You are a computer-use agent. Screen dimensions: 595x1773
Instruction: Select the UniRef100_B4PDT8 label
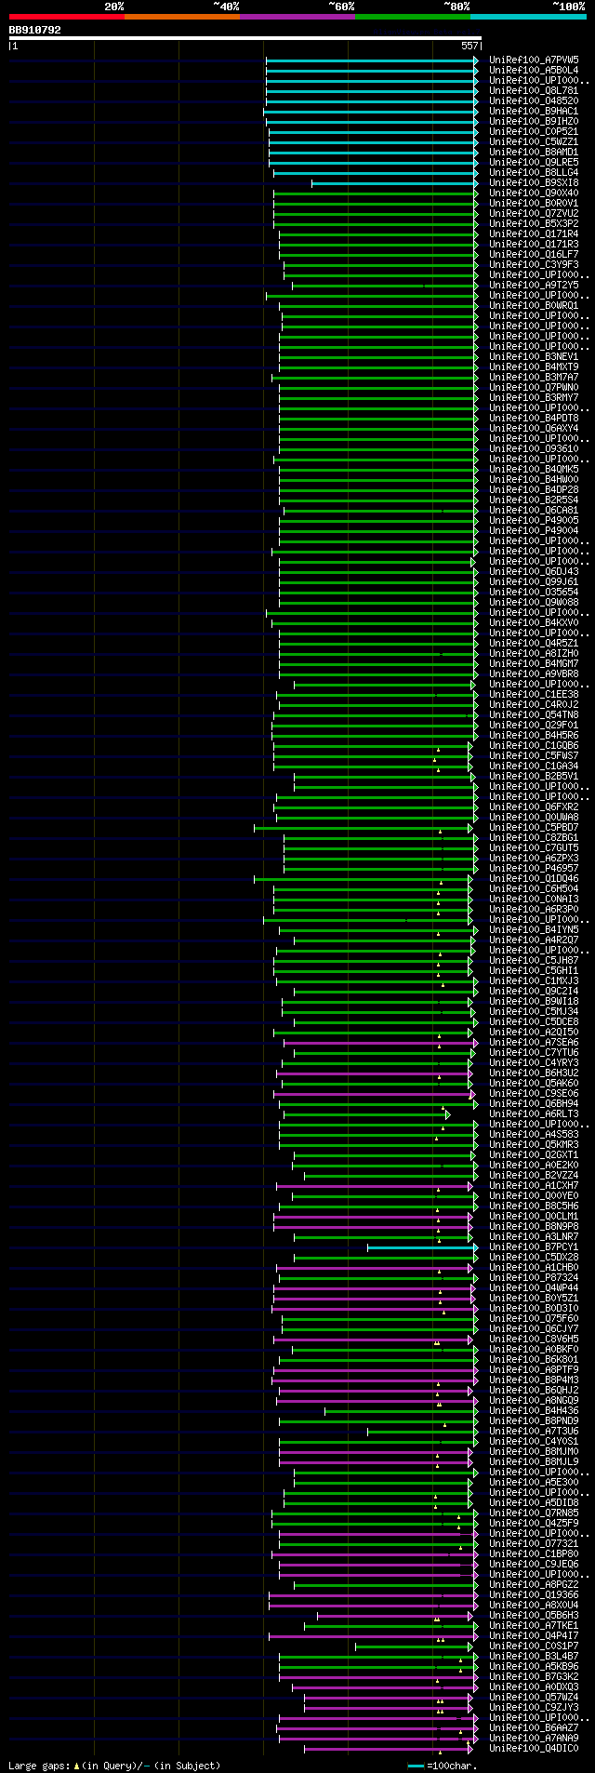point(534,418)
